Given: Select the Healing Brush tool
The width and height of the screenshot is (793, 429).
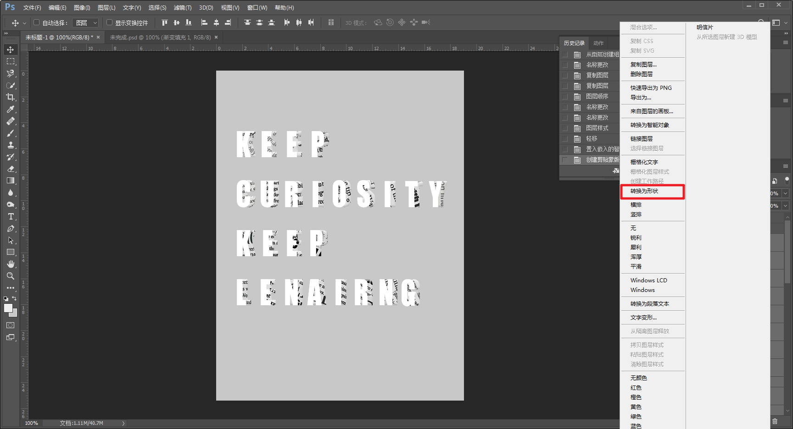Looking at the screenshot, I should (11, 121).
